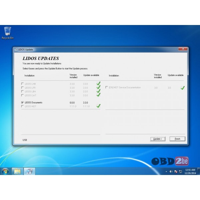Screen dimensions: 200x200
Task: Select the LIDOS Documents label
Action: [34, 103]
